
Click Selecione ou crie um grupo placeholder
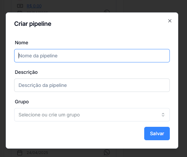[49, 115]
